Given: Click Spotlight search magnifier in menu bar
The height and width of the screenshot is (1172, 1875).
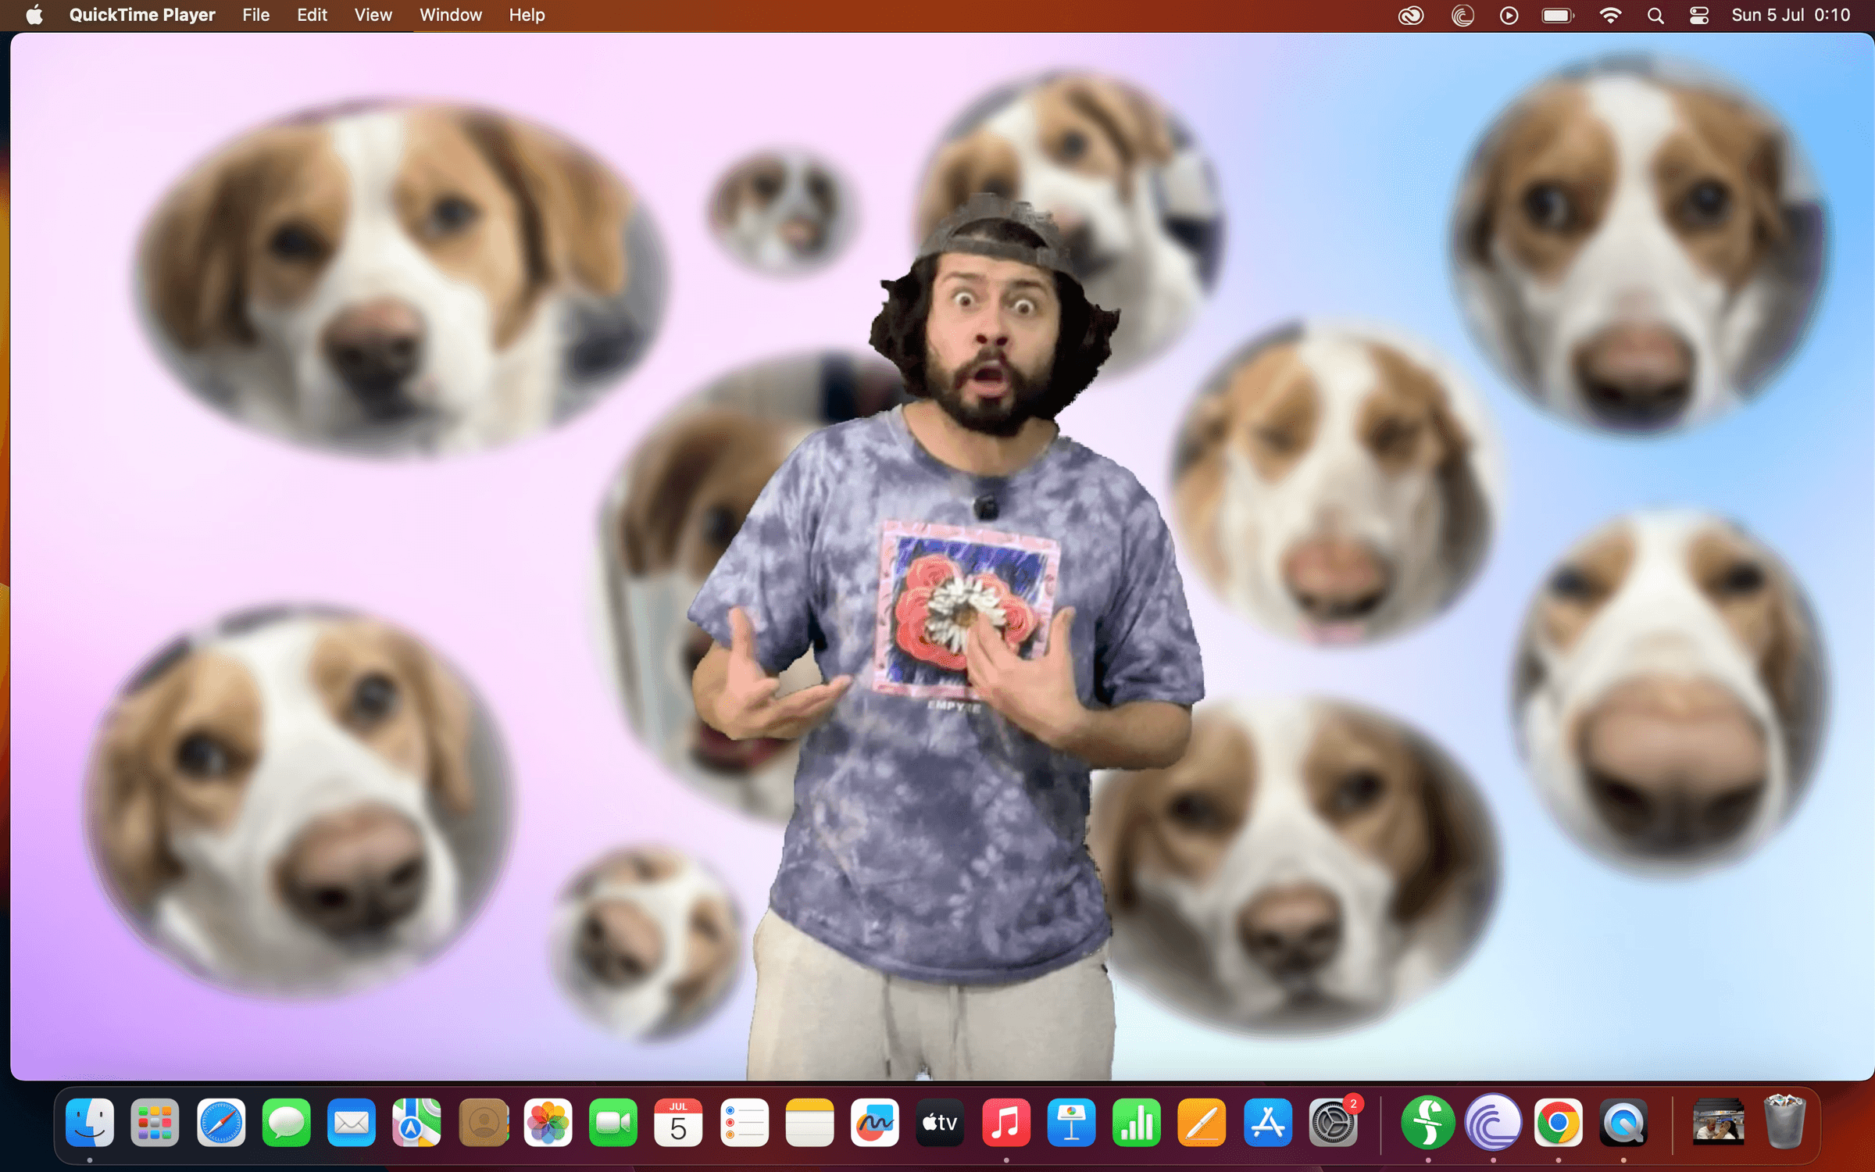Looking at the screenshot, I should click(1655, 16).
